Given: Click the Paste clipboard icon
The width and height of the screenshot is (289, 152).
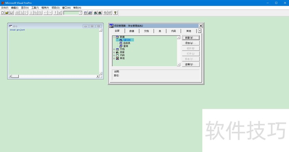Looking at the screenshot, I should [x=40, y=13].
